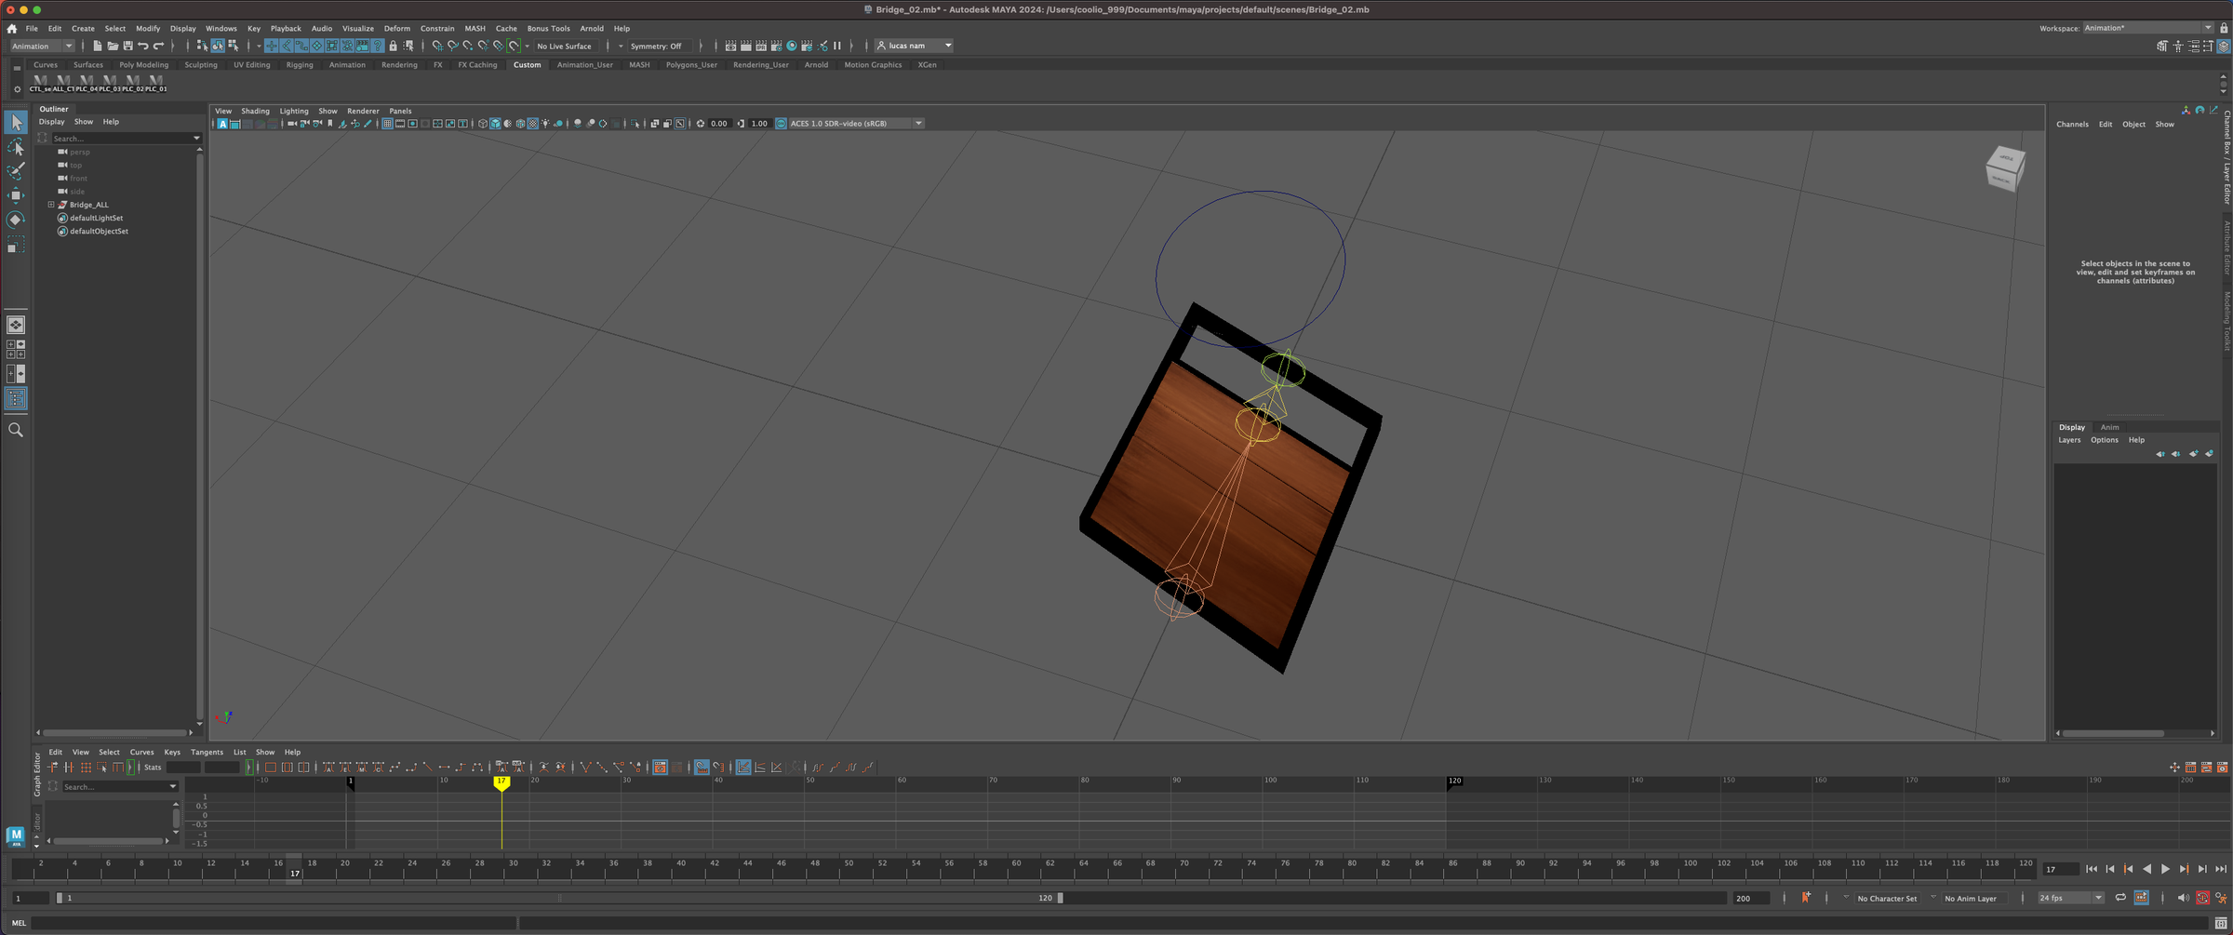Toggle playback looping button
The width and height of the screenshot is (2233, 935).
[x=2120, y=898]
